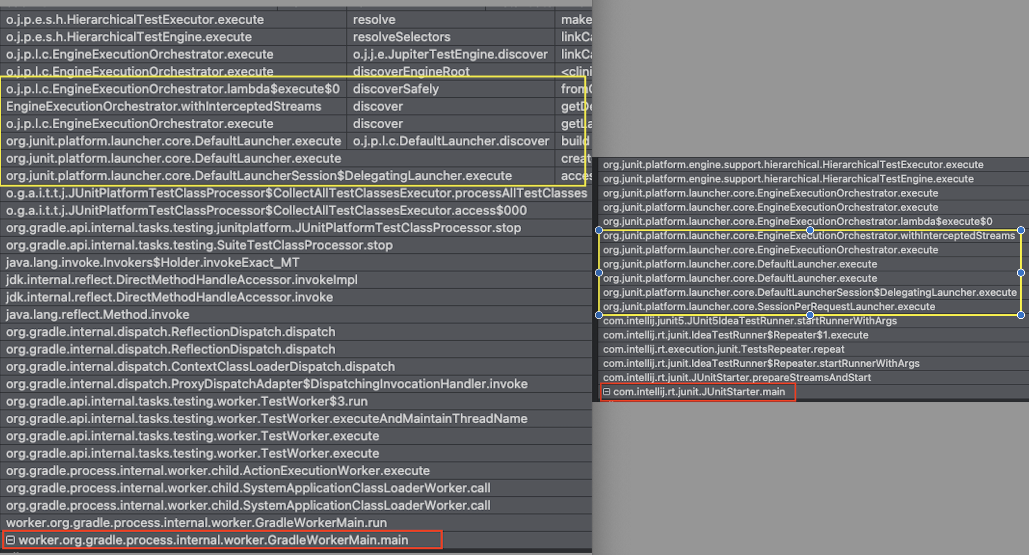Click the bottom-right corner selection handle

tap(1021, 315)
